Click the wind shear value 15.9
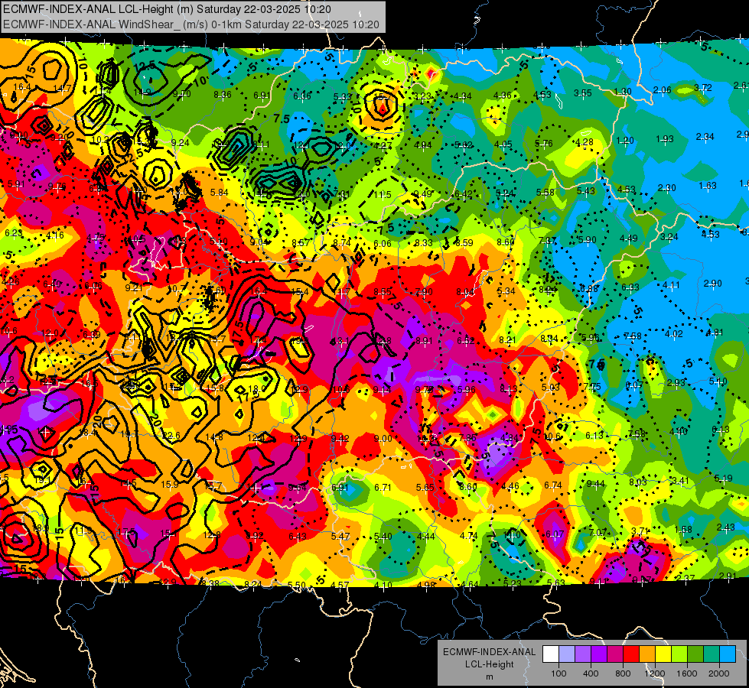 click(x=169, y=484)
